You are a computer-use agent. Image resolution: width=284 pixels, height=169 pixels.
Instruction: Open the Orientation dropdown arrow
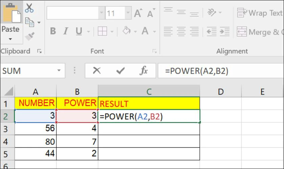pyautogui.click(x=220, y=13)
